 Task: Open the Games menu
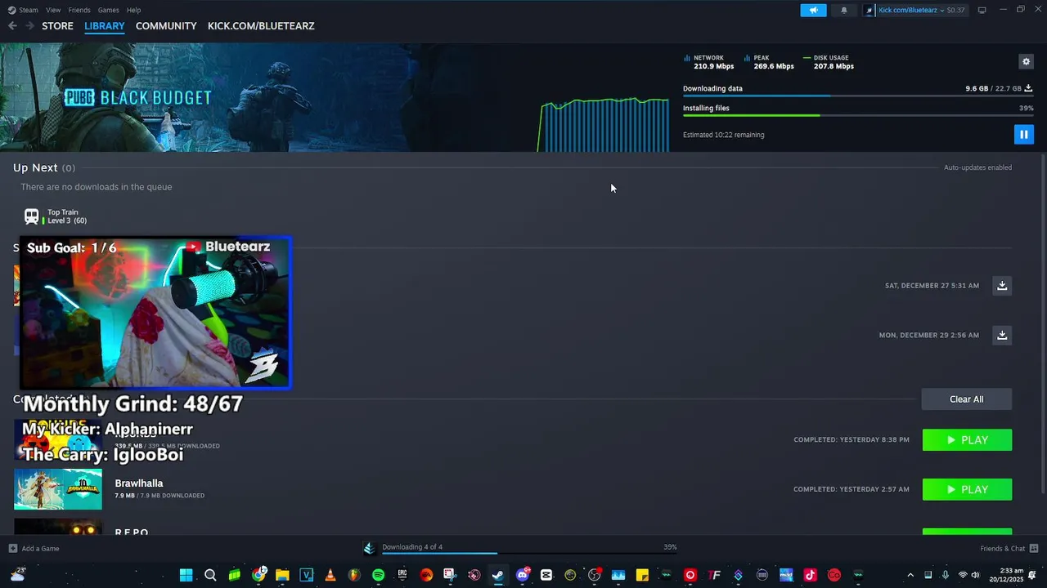click(108, 10)
